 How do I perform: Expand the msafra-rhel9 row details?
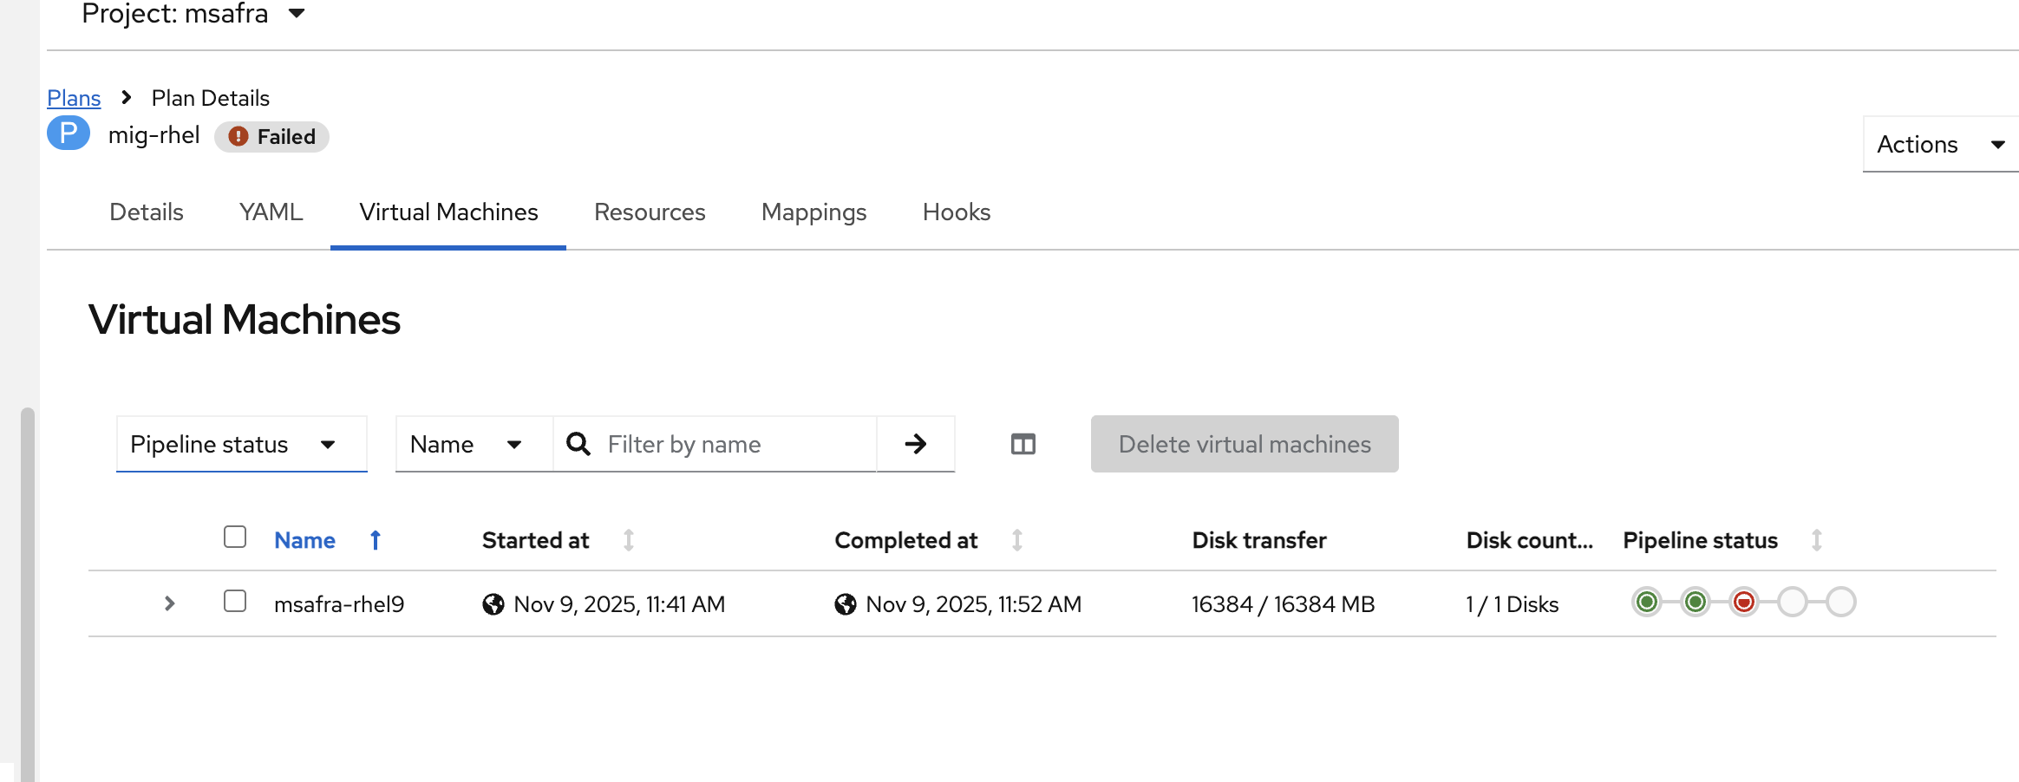click(x=170, y=603)
